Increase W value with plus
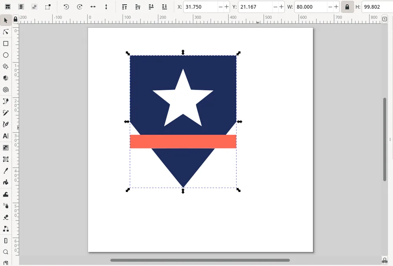The height and width of the screenshot is (266, 393). click(x=336, y=7)
